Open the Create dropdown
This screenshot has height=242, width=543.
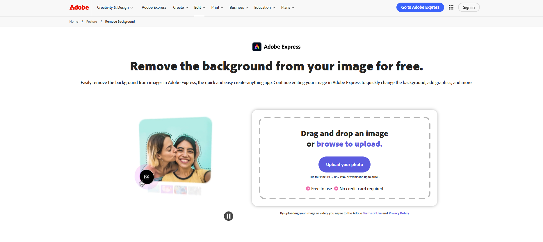180,8
